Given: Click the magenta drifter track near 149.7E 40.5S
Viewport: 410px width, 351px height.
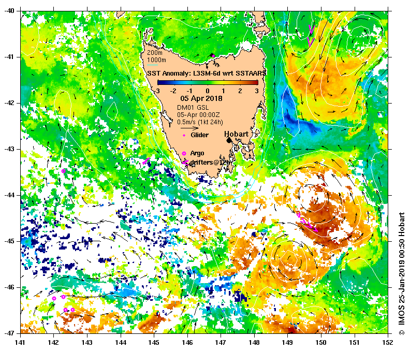Looking at the screenshot, I should (x=311, y=36).
